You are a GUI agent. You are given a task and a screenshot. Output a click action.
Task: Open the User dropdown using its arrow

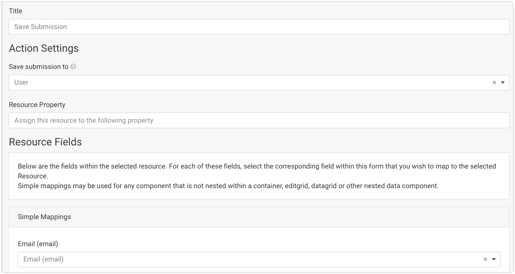pyautogui.click(x=503, y=83)
